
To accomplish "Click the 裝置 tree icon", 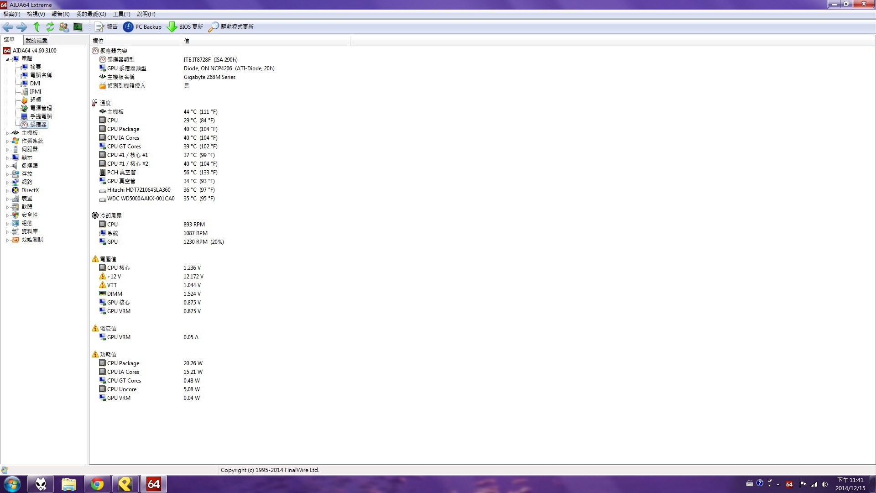I will pyautogui.click(x=16, y=199).
